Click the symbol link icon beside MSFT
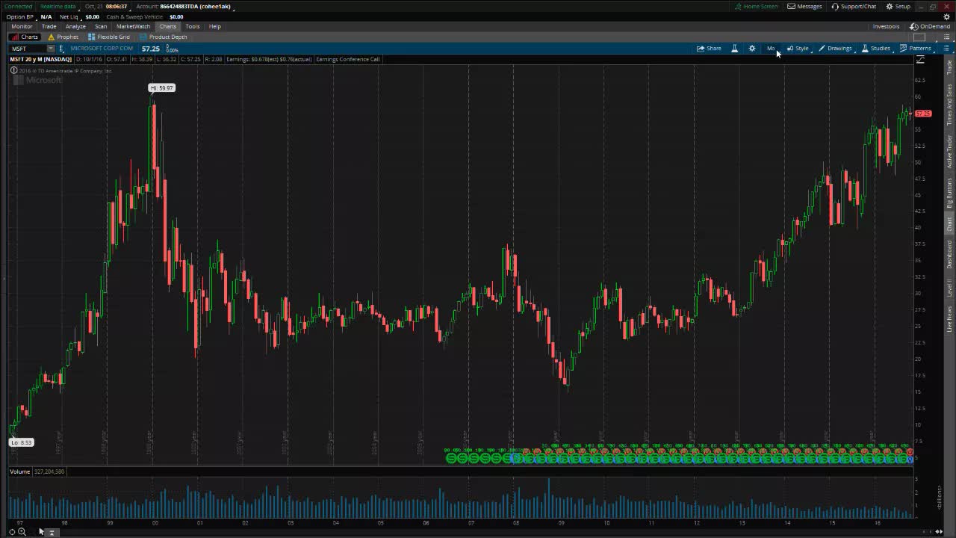Viewport: 956px width, 538px height. (x=62, y=49)
